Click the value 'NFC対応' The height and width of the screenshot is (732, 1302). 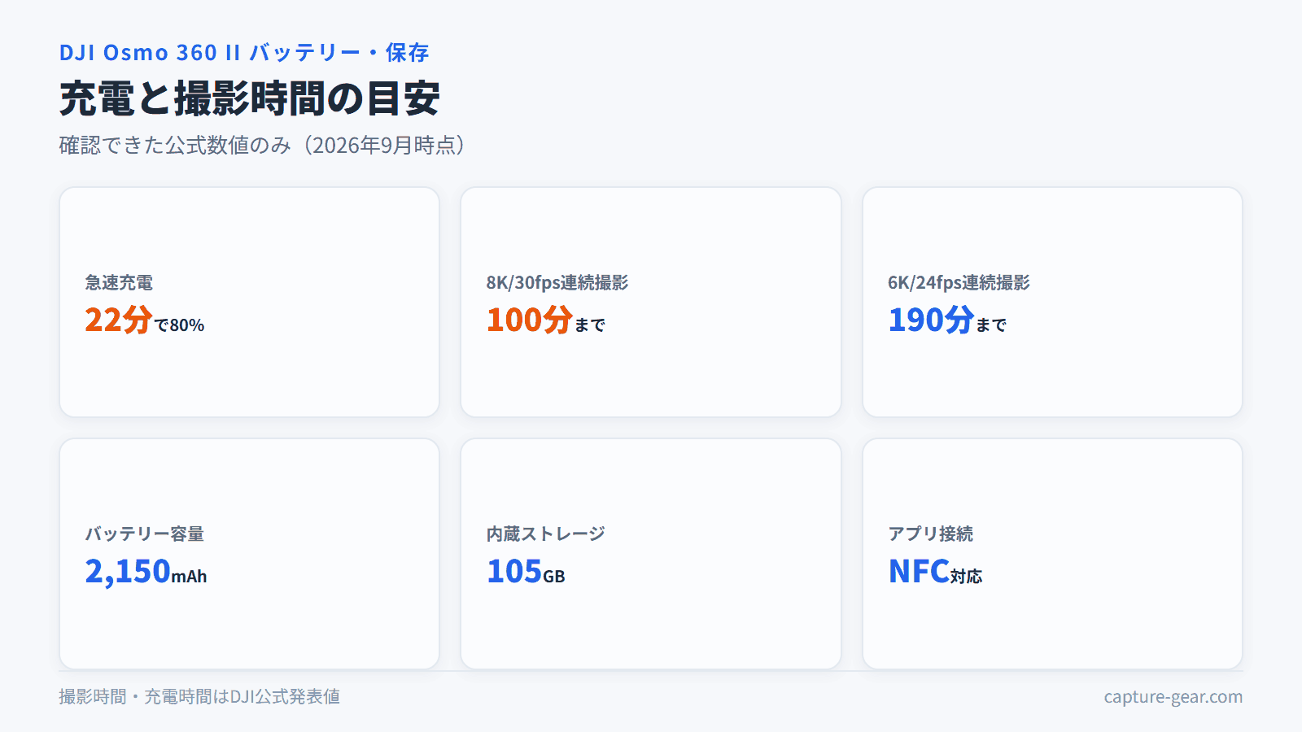tap(936, 571)
